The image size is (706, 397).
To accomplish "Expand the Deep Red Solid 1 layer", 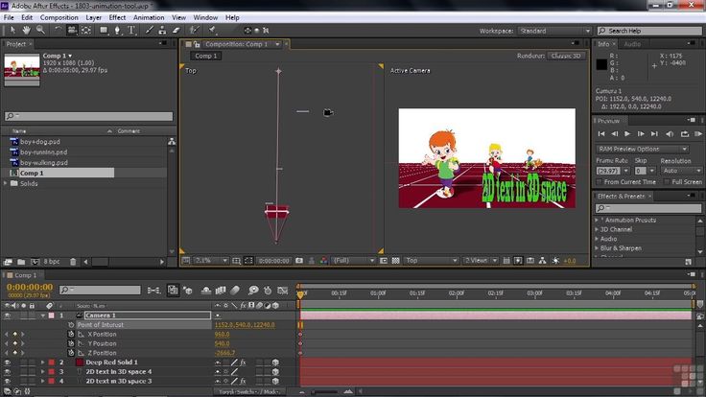I will [x=43, y=362].
